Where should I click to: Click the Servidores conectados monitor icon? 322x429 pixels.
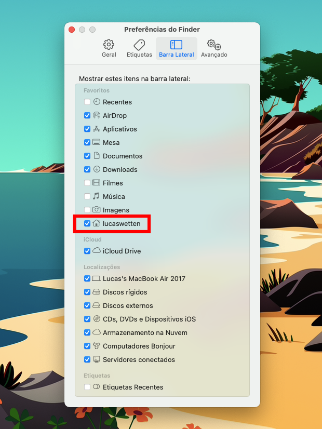click(96, 359)
